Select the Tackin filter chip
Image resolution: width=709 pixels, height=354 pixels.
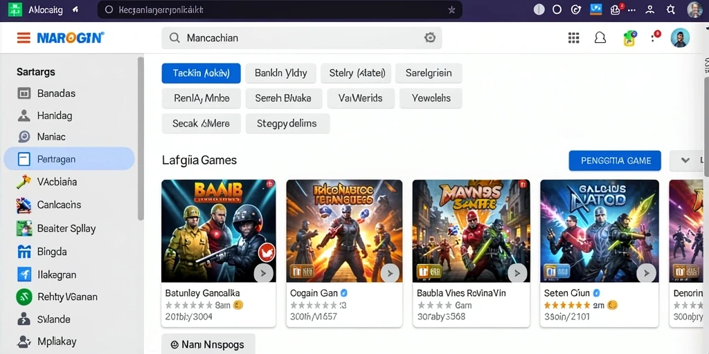pos(201,73)
